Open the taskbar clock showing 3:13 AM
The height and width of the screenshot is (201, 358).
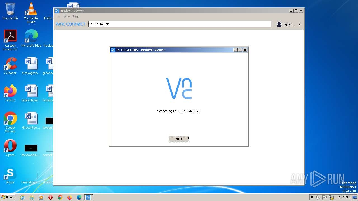(344, 197)
